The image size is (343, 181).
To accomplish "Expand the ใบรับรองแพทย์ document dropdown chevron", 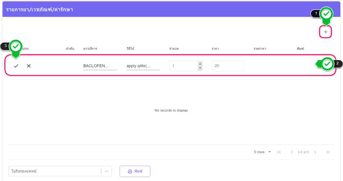I will pos(106,171).
